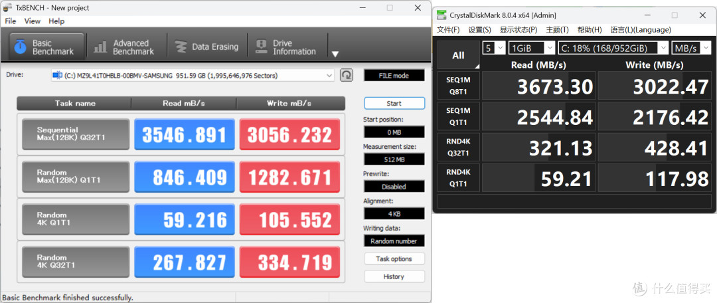Image resolution: width=717 pixels, height=303 pixels.
Task: Open the 文件(F) menu in CrystalDiskMark
Action: 448,30
